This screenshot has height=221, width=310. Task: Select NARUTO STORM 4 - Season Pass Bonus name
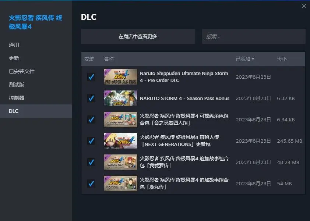184,98
